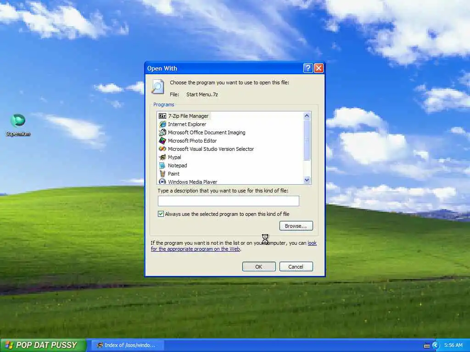Click the Cancel button
This screenshot has height=352, width=470.
click(296, 266)
